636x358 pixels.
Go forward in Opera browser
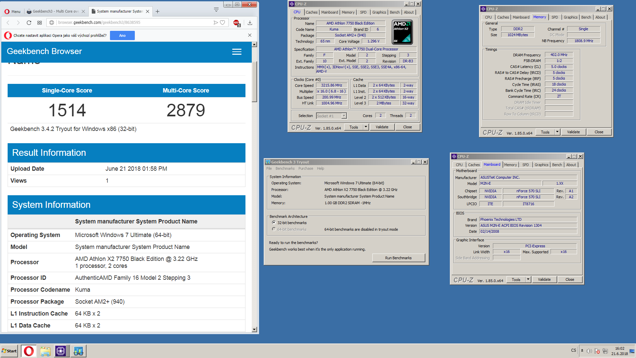(18, 23)
